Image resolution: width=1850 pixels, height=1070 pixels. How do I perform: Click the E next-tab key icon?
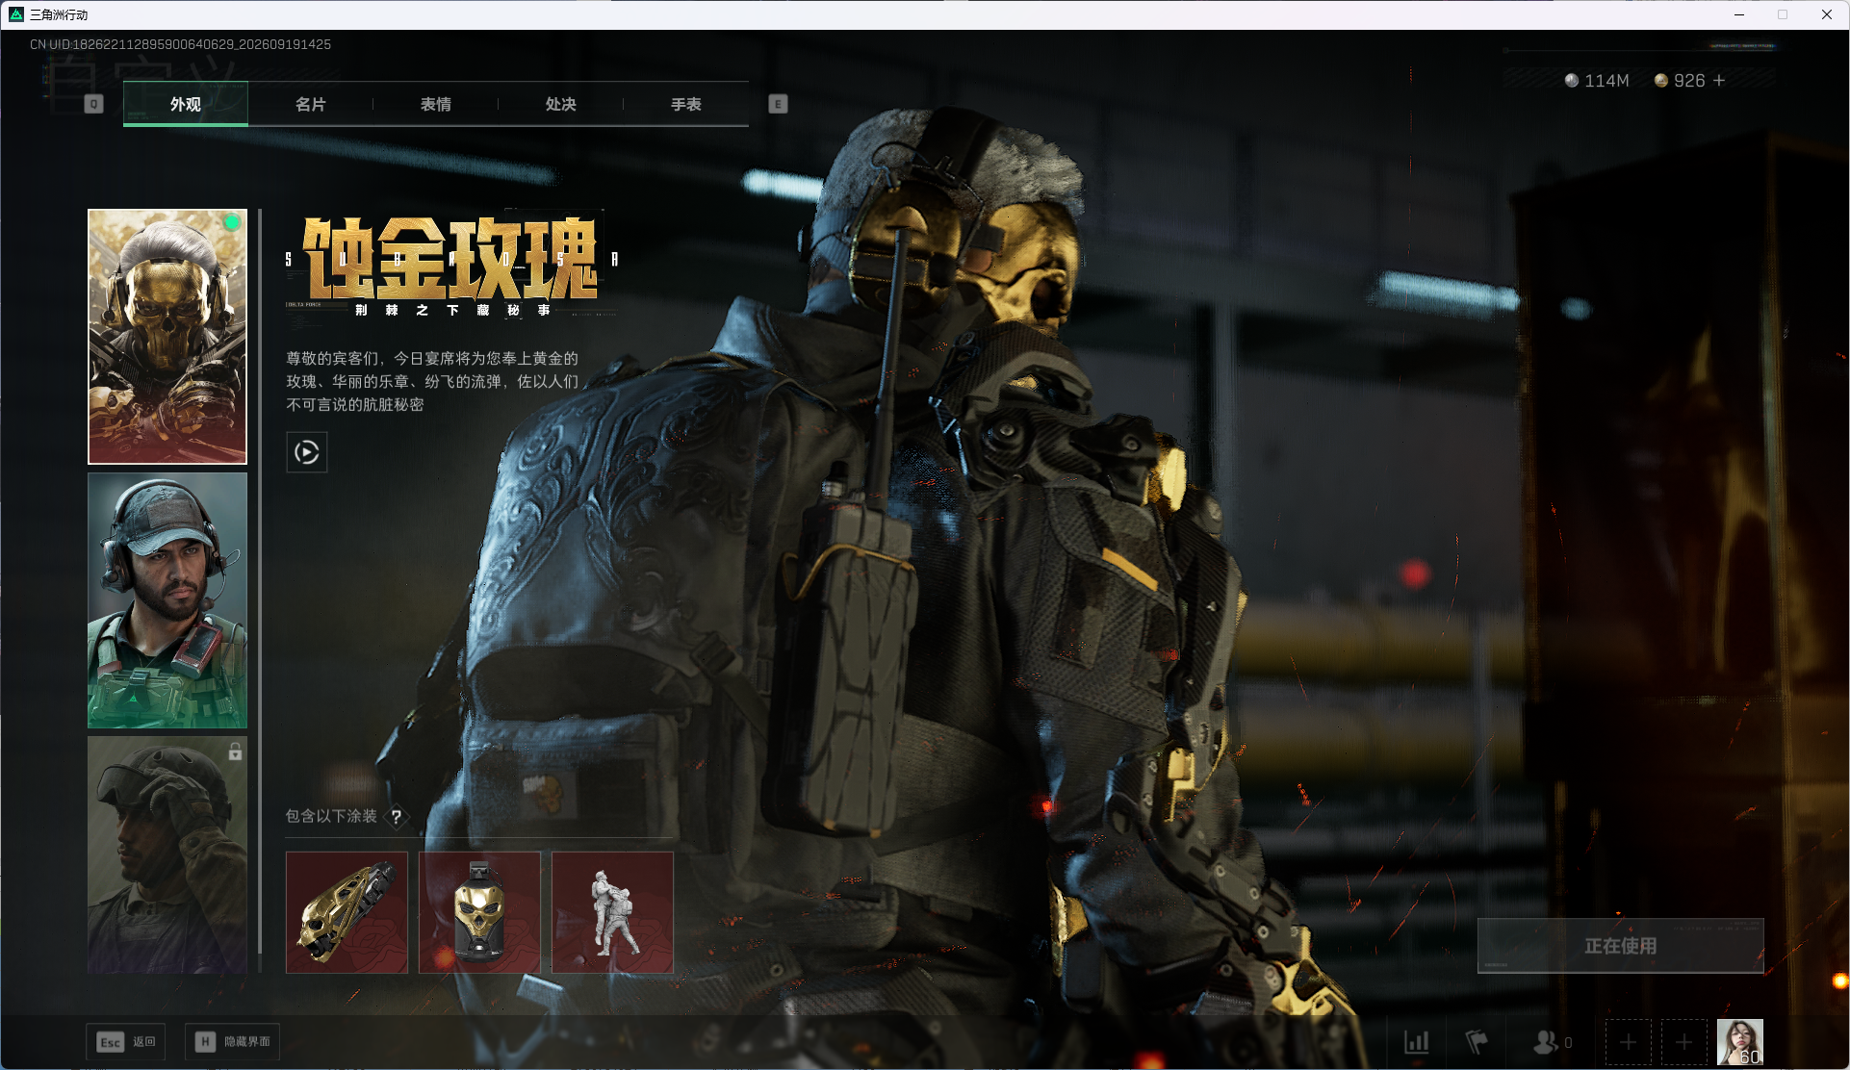click(778, 104)
